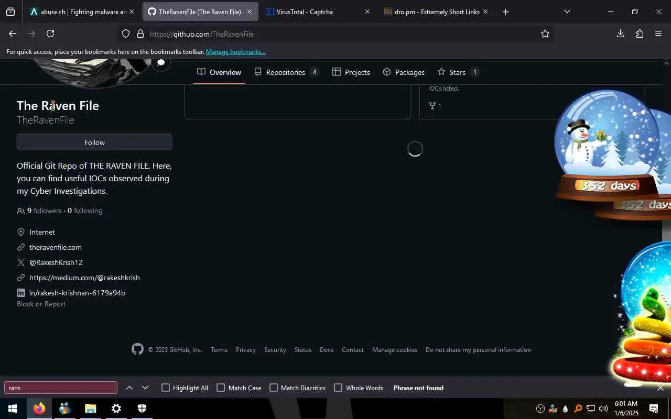Click the GitHub logo in footer
Image resolution: width=671 pixels, height=419 pixels.
click(137, 349)
